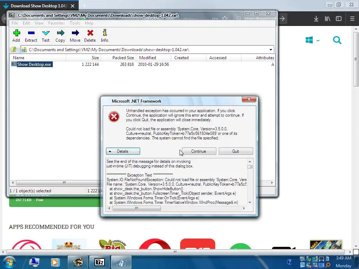Click the Windows platform logo on page
This screenshot has height=269, width=359.
[309, 40]
